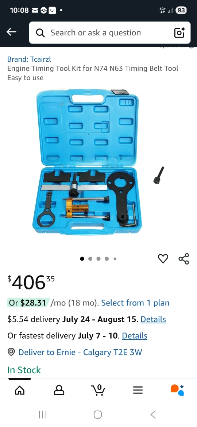Share this product listing

(x=184, y=258)
